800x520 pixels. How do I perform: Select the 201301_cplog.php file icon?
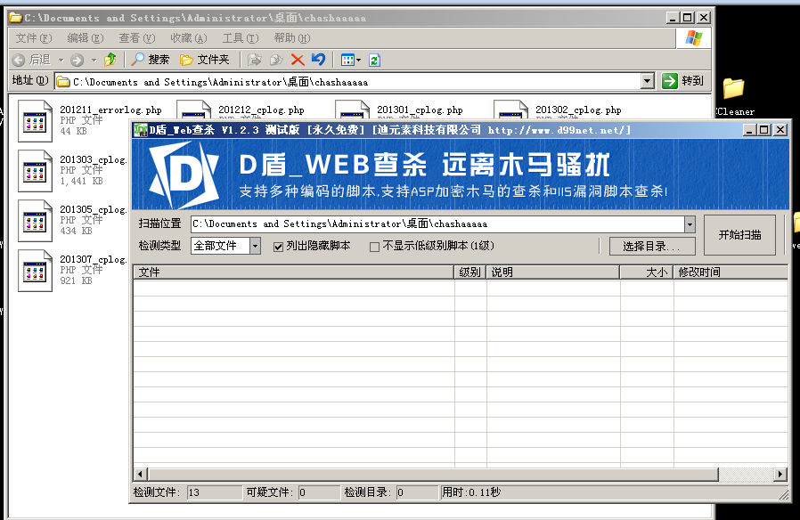tap(352, 111)
